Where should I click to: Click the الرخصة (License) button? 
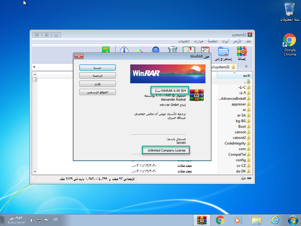[x=98, y=76]
